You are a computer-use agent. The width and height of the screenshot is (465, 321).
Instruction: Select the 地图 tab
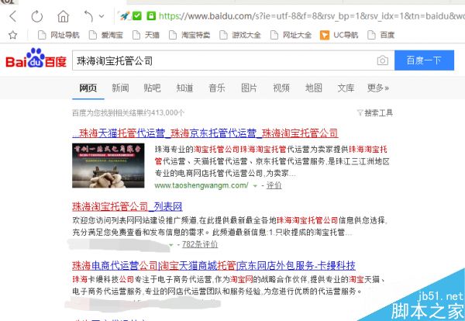pyautogui.click(x=313, y=88)
